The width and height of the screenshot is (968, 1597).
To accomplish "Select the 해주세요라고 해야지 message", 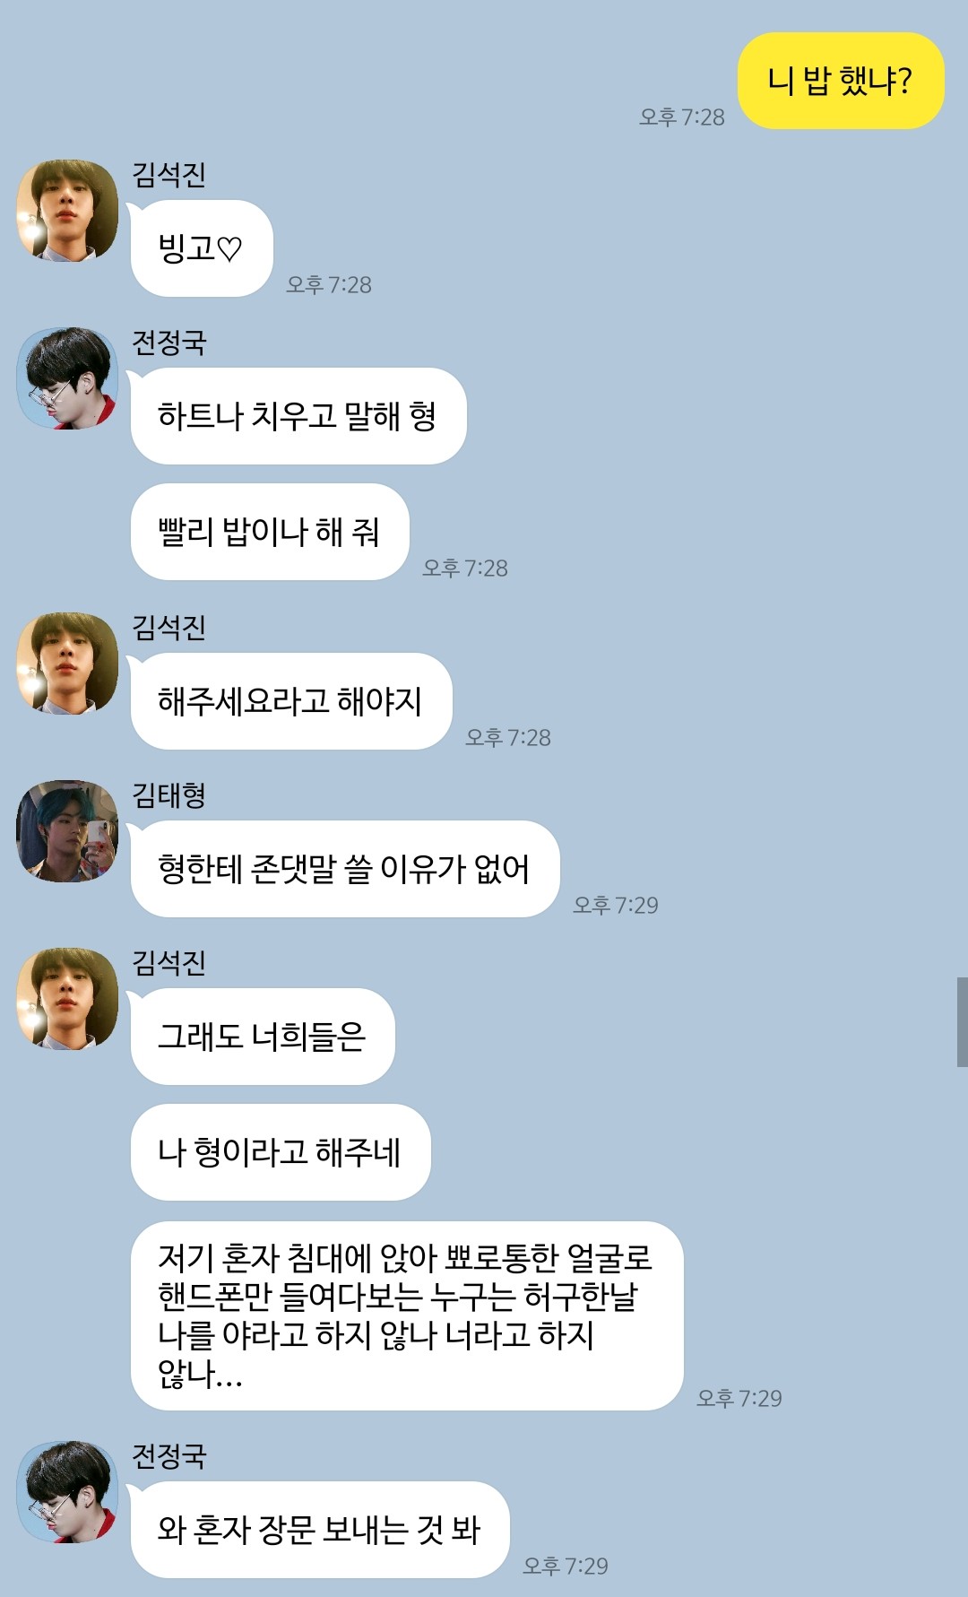I will click(x=291, y=701).
